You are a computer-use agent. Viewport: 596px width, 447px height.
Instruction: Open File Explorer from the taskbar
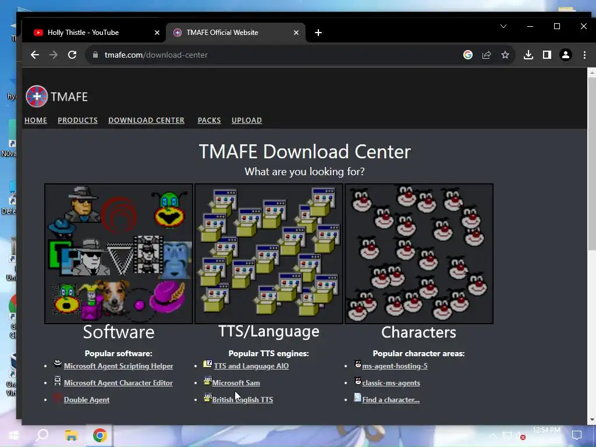pos(71,435)
